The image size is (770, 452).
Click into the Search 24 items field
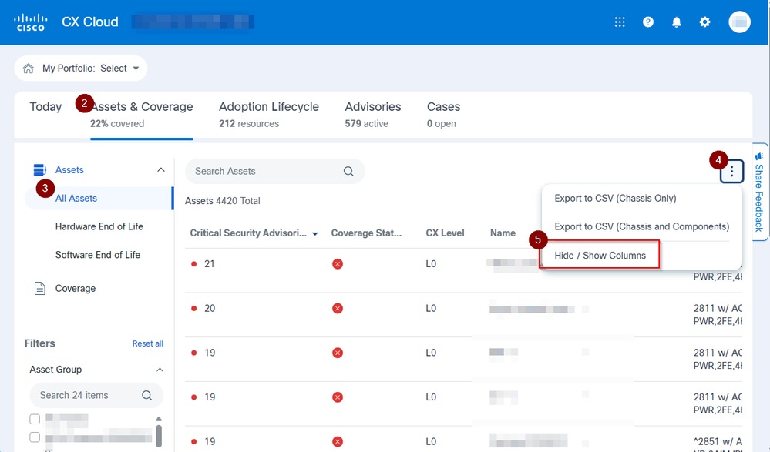pos(96,395)
